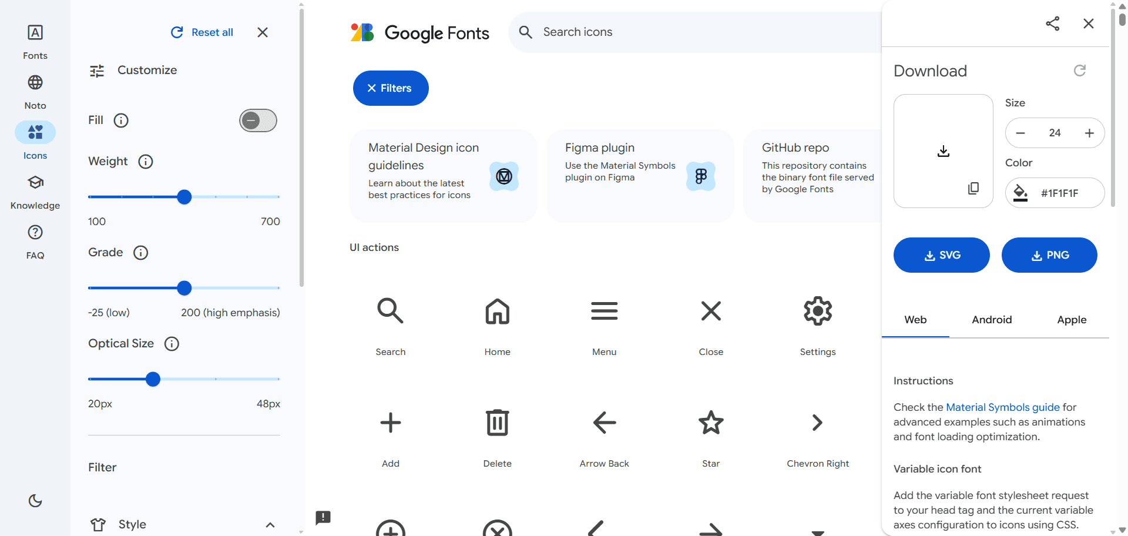Click the Fill info icon

[x=121, y=120]
